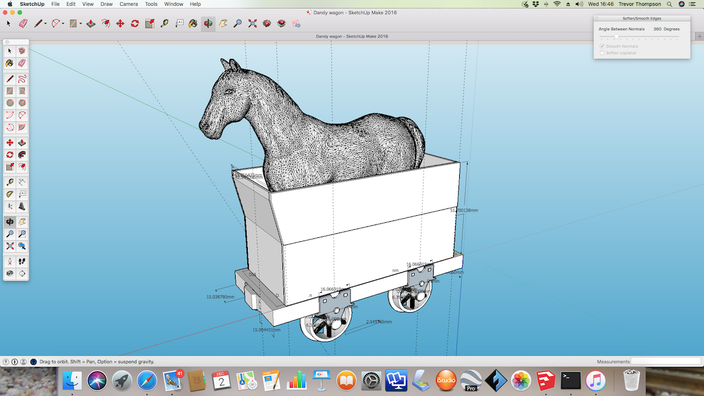Select the Pan hand tool in the top toolbar
The height and width of the screenshot is (396, 704).
(223, 24)
